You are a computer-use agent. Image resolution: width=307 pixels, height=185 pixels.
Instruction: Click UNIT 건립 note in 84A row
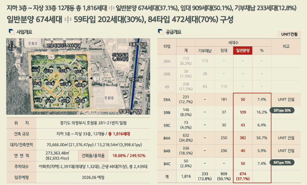pos(286,138)
